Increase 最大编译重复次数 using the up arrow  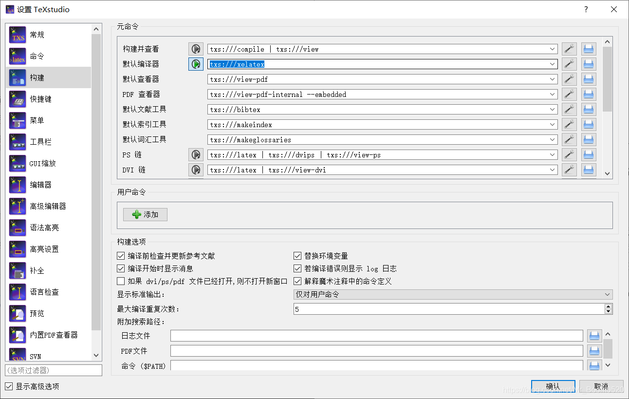[x=608, y=306]
